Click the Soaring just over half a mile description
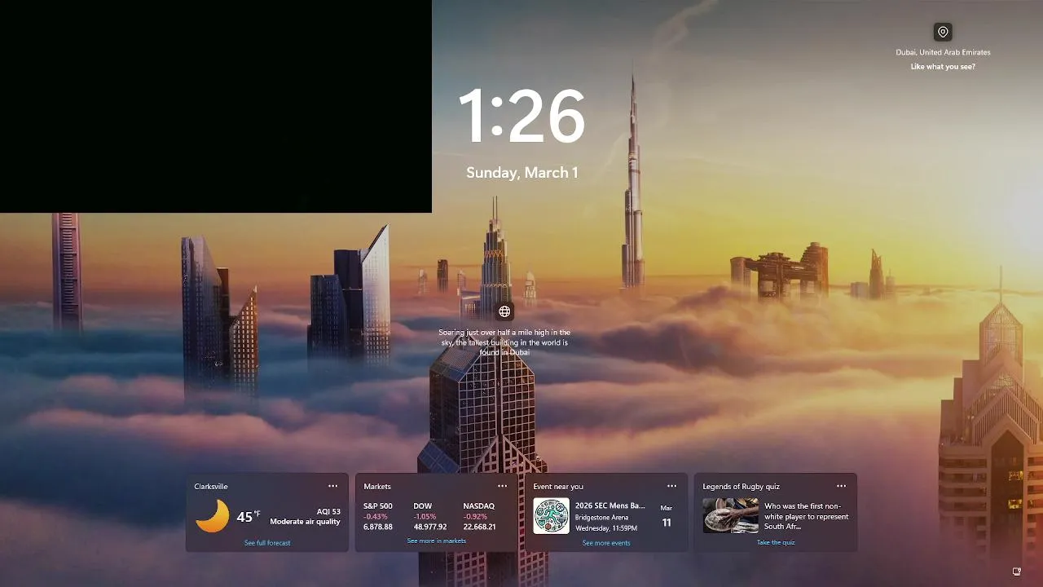The width and height of the screenshot is (1043, 587). pyautogui.click(x=504, y=342)
